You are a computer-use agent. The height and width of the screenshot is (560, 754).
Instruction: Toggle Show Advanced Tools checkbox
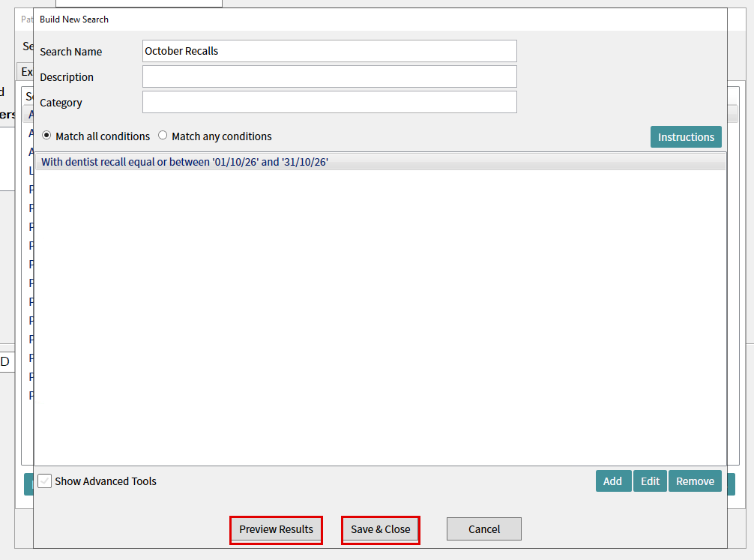(45, 481)
